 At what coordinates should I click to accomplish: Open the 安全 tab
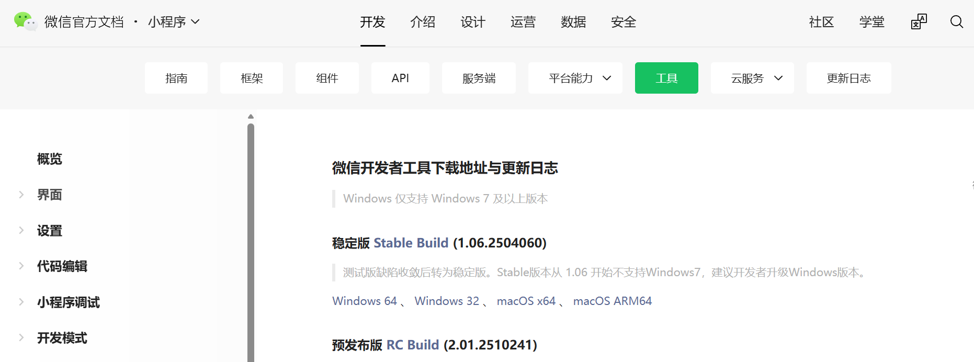click(x=624, y=22)
